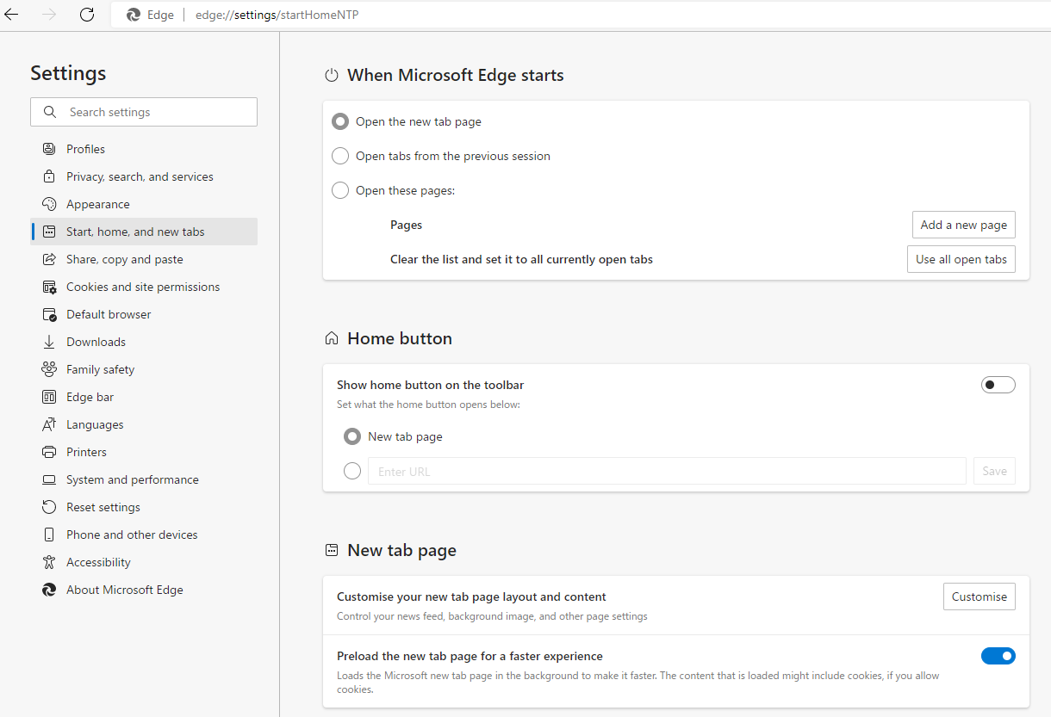
Task: Choose New tab page for home button
Action: point(352,436)
